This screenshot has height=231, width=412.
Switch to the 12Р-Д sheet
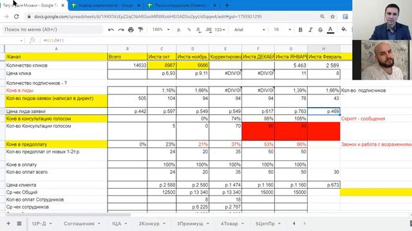click(39, 223)
